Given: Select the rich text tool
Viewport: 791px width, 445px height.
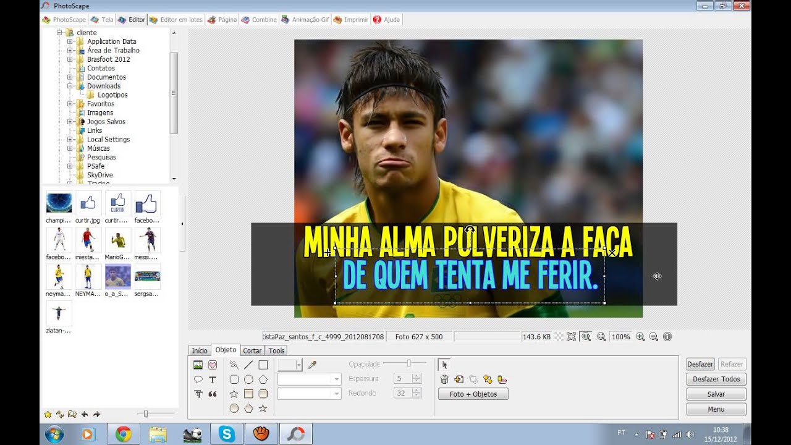Looking at the screenshot, I should click(x=198, y=394).
